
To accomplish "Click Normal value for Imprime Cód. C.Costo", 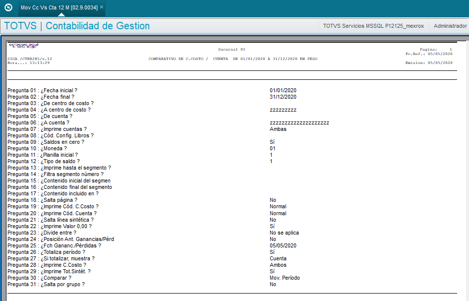I will tap(278, 206).
